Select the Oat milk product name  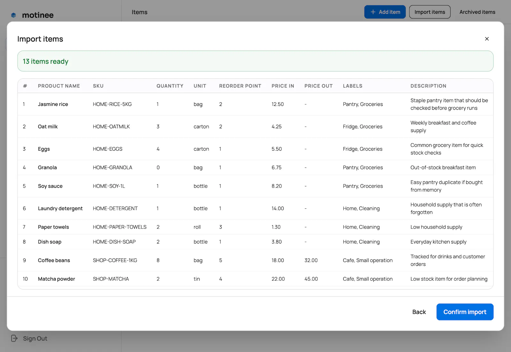[48, 126]
